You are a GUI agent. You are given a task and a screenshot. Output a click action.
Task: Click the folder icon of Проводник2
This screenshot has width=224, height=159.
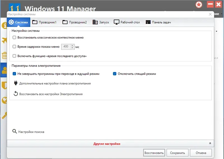pyautogui.click(x=65, y=22)
